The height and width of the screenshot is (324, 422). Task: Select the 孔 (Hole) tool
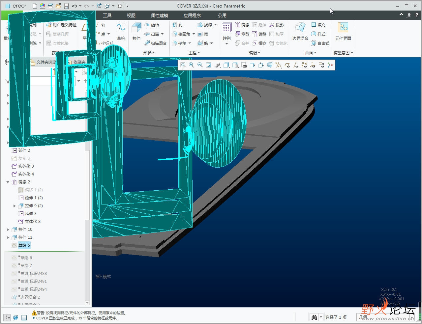point(177,25)
